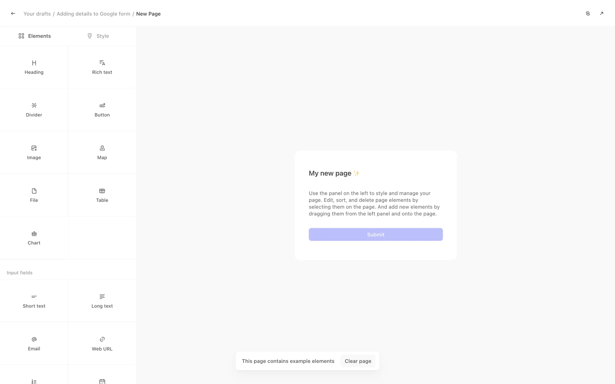Select the Heading element icon

pos(34,63)
